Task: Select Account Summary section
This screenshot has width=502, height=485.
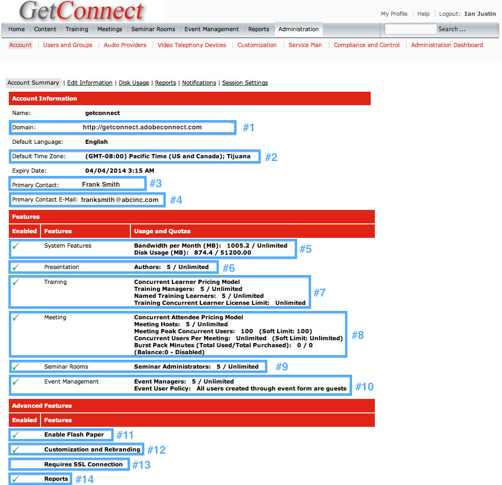Action: point(33,83)
